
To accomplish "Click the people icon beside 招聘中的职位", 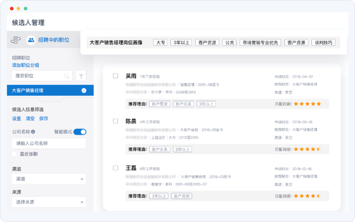I will coord(31,40).
